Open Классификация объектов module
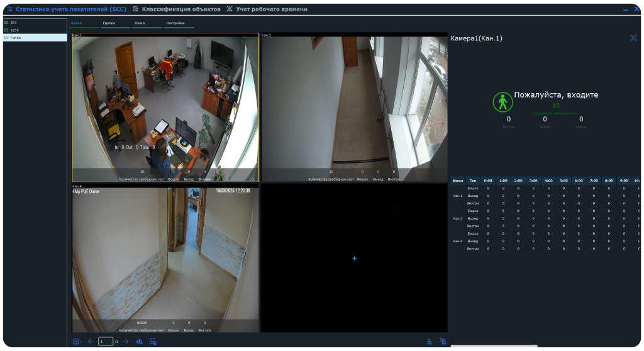644x351 pixels. click(x=177, y=9)
